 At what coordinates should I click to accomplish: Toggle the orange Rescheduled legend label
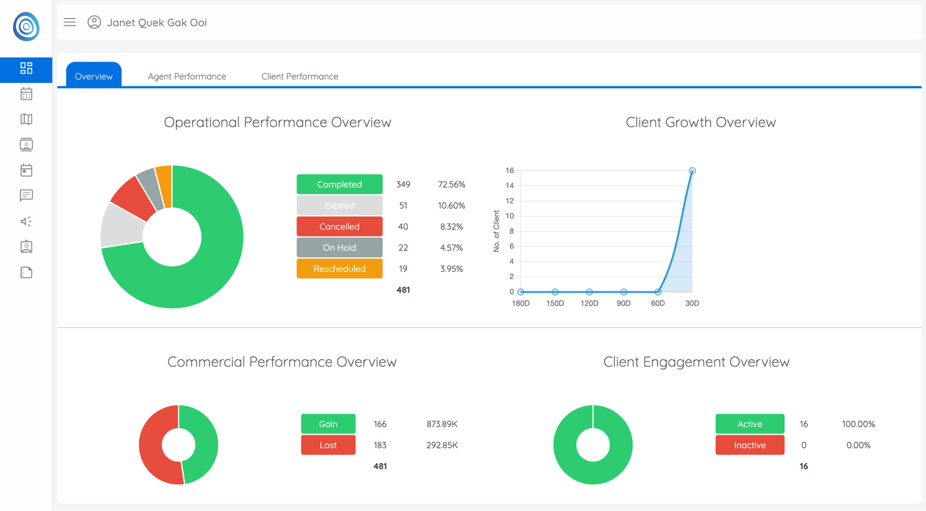pyautogui.click(x=339, y=269)
